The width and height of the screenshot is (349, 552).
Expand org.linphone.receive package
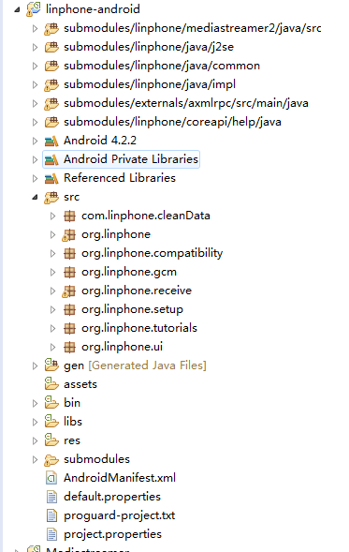click(52, 291)
